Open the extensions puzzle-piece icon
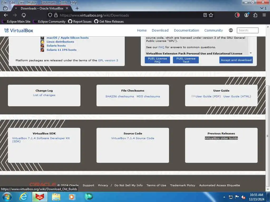 pyautogui.click(x=255, y=15)
